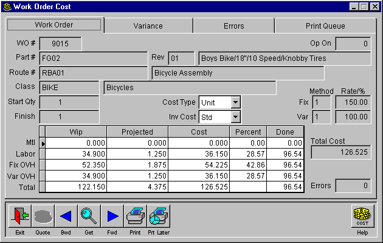Go backward with the Bwd arrow
The height and width of the screenshot is (243, 383).
[x=66, y=216]
